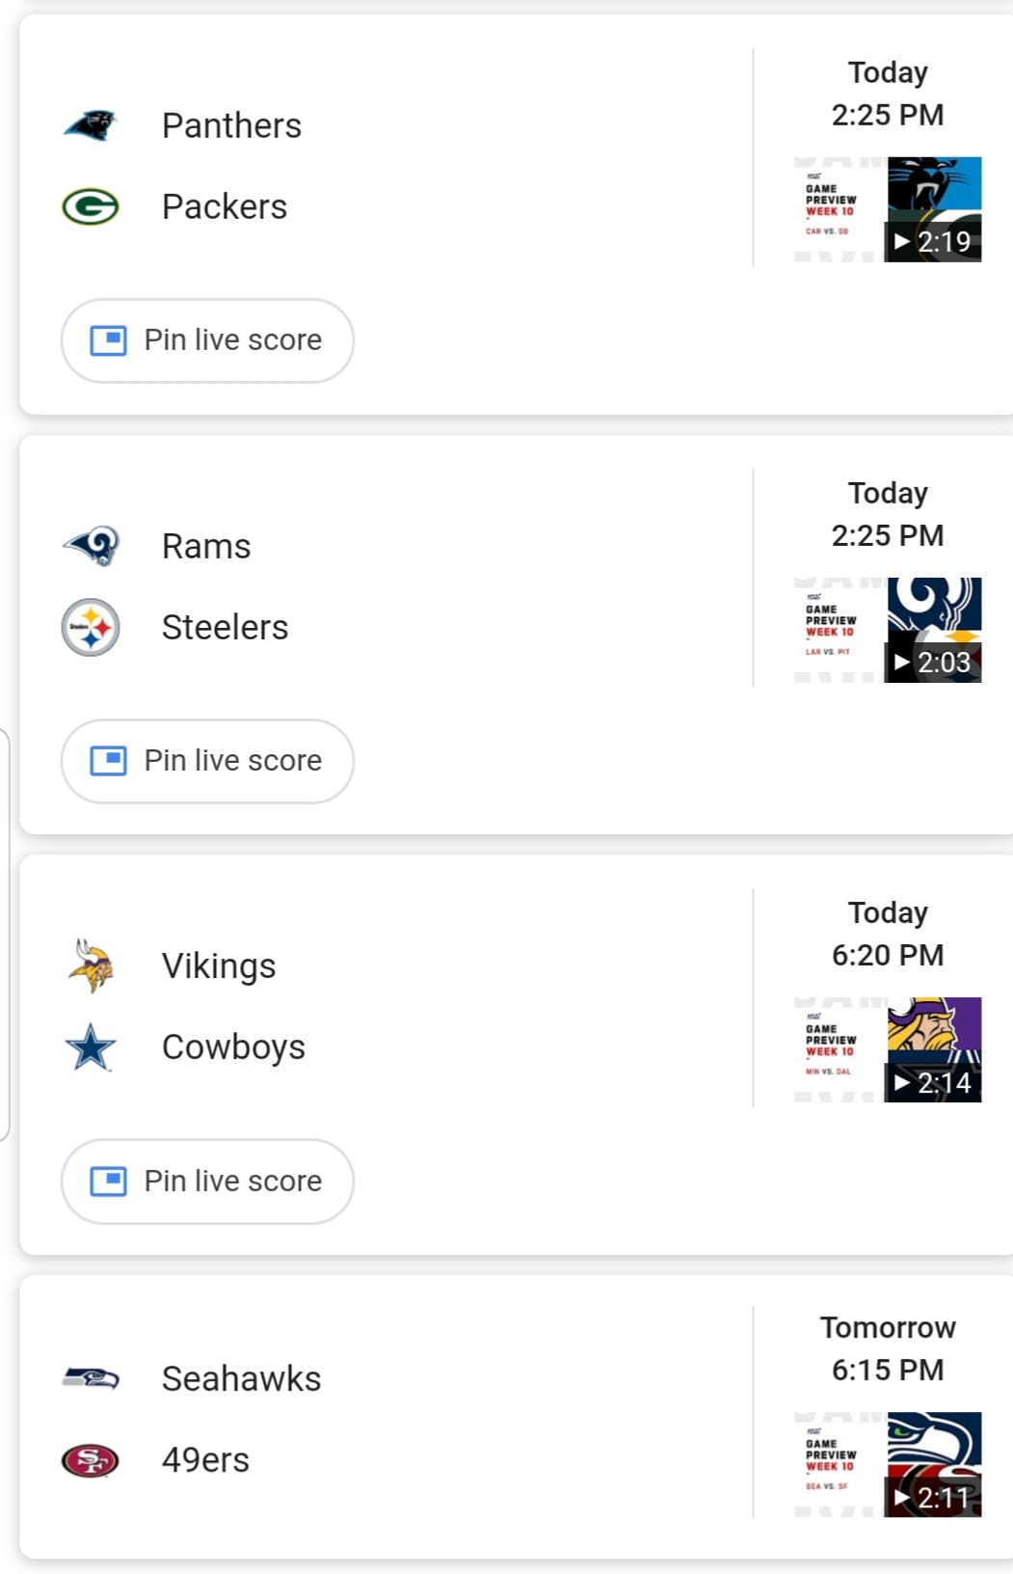1013x1574 pixels.
Task: Click the Pittsburgh Steelers logo
Action: tap(90, 627)
